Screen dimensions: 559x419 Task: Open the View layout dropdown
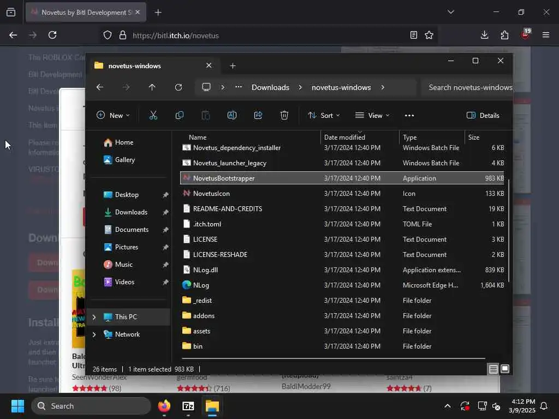tap(372, 116)
